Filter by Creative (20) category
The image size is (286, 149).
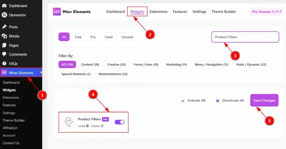[116, 65]
